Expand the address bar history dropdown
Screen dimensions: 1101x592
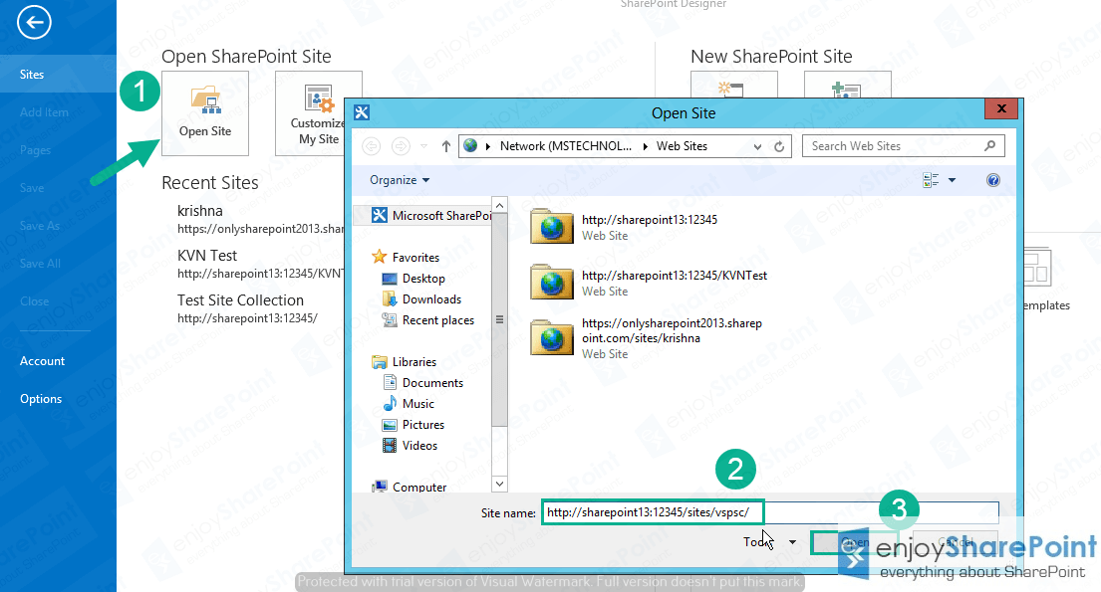pyautogui.click(x=757, y=146)
